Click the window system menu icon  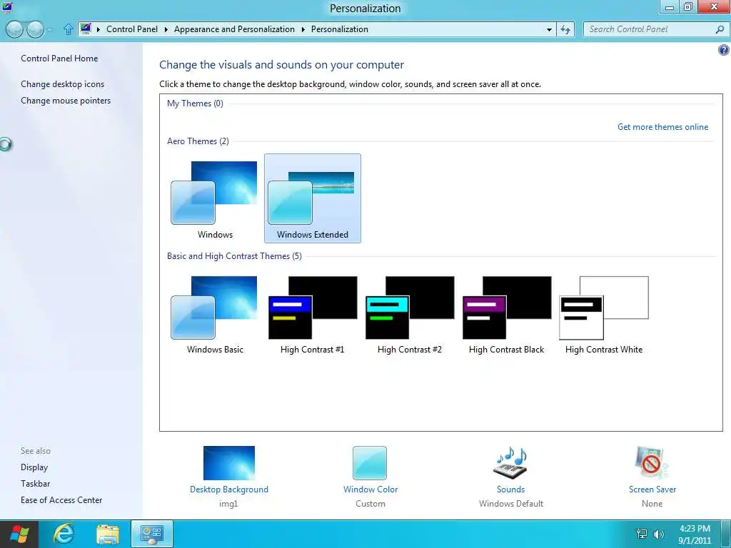7,6
